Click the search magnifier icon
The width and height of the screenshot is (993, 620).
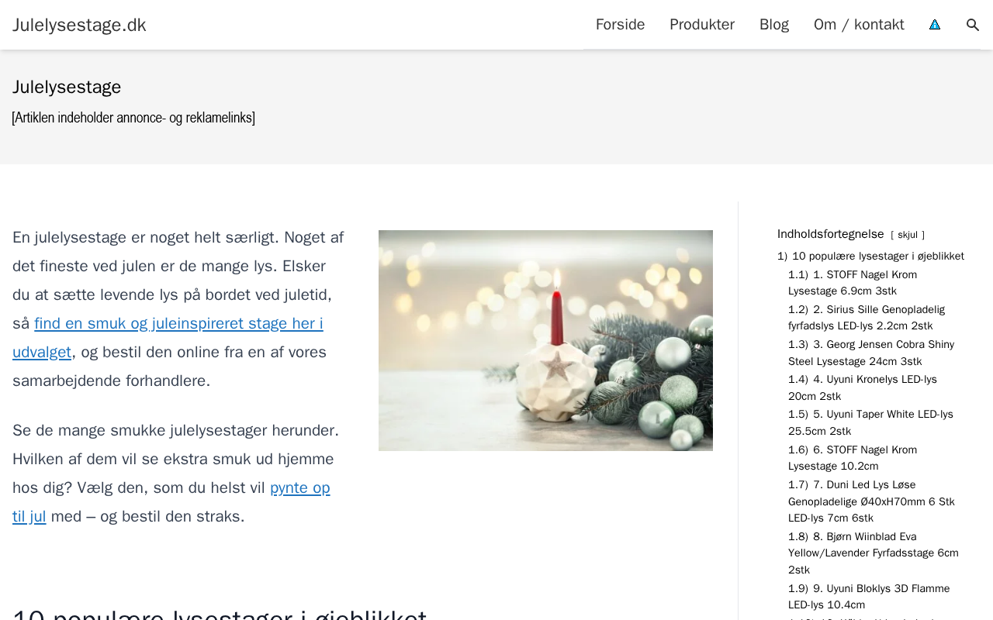973,25
